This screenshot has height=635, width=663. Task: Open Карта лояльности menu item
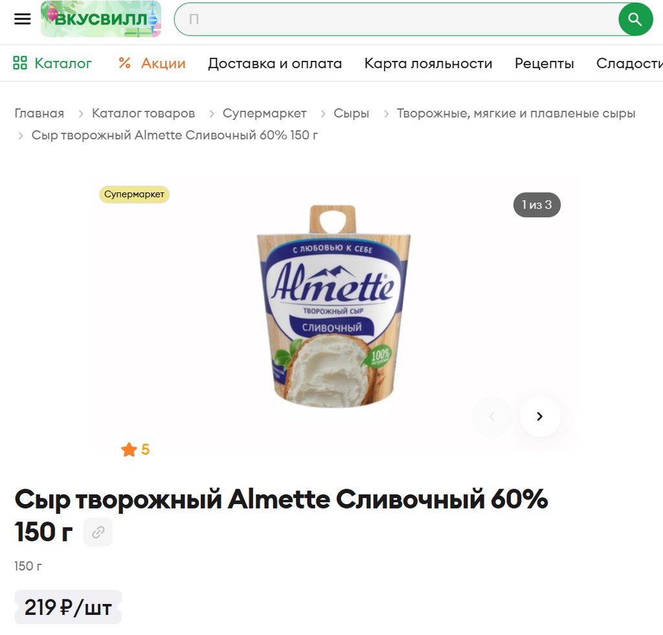(x=429, y=63)
